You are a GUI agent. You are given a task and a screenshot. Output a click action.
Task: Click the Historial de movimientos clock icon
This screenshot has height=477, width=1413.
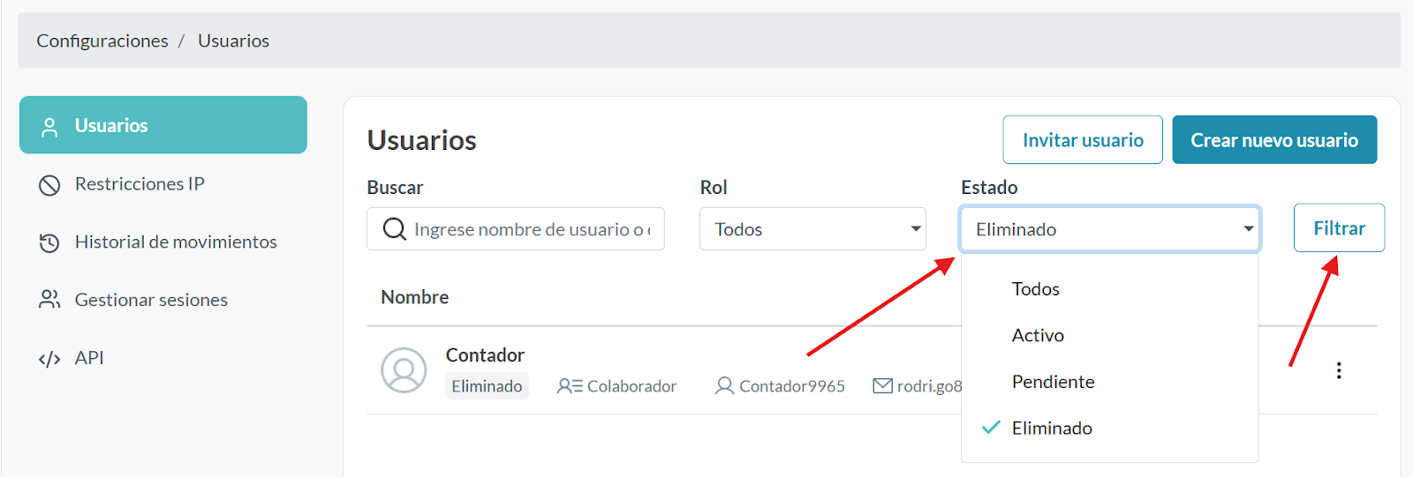(x=49, y=242)
